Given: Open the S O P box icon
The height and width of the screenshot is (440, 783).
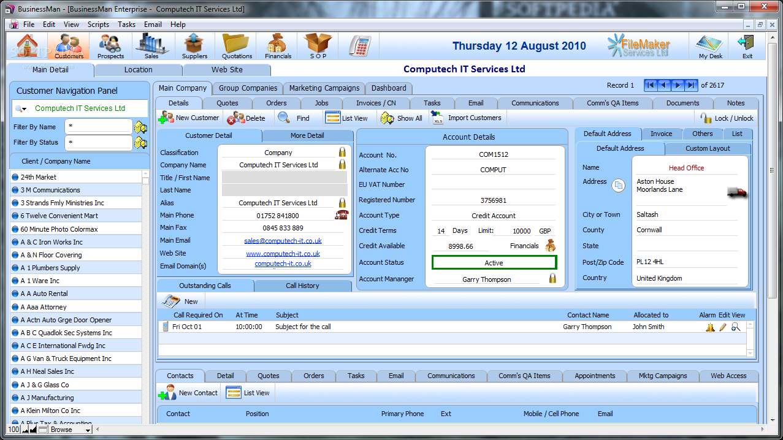Looking at the screenshot, I should [x=318, y=46].
